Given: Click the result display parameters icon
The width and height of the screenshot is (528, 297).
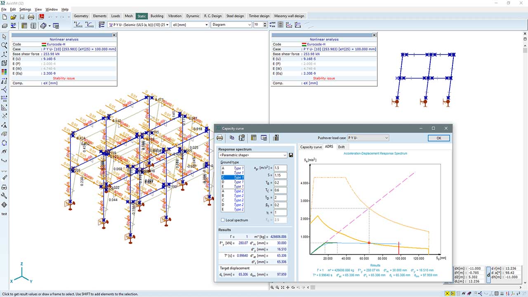Looking at the screenshot, I should point(101,25).
